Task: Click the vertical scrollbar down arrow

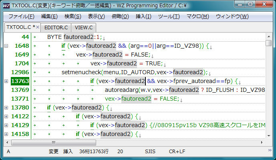Action: (269, 136)
